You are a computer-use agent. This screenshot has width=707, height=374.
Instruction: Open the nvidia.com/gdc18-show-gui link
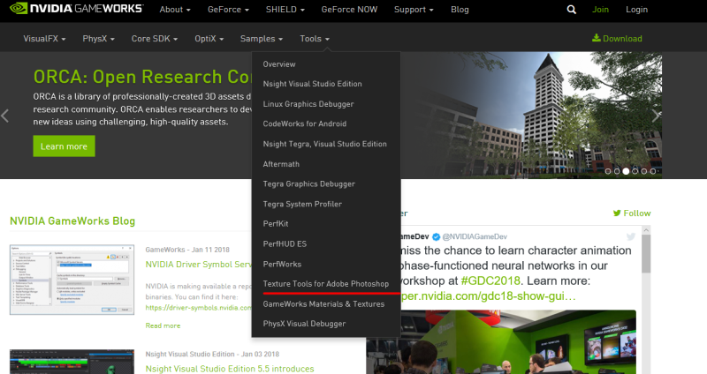click(489, 296)
